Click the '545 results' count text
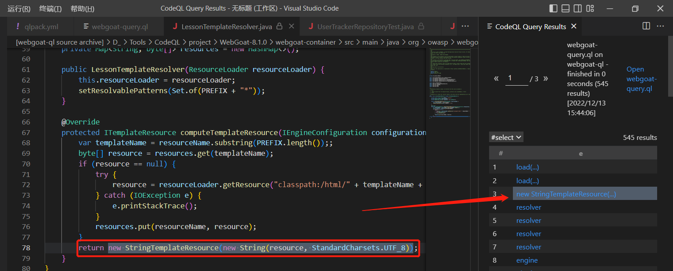673x271 pixels. (x=640, y=137)
